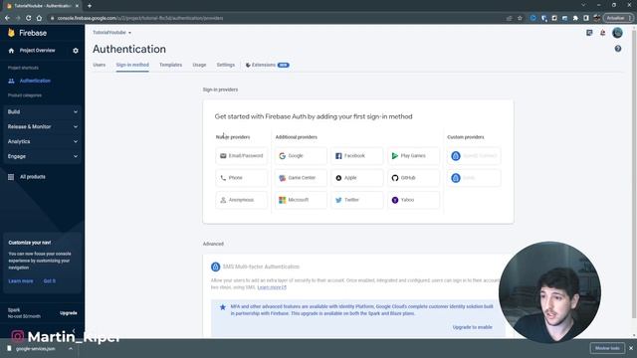Viewport: 637px width, 358px height.
Task: Click browser back arrow
Action: [x=7, y=18]
